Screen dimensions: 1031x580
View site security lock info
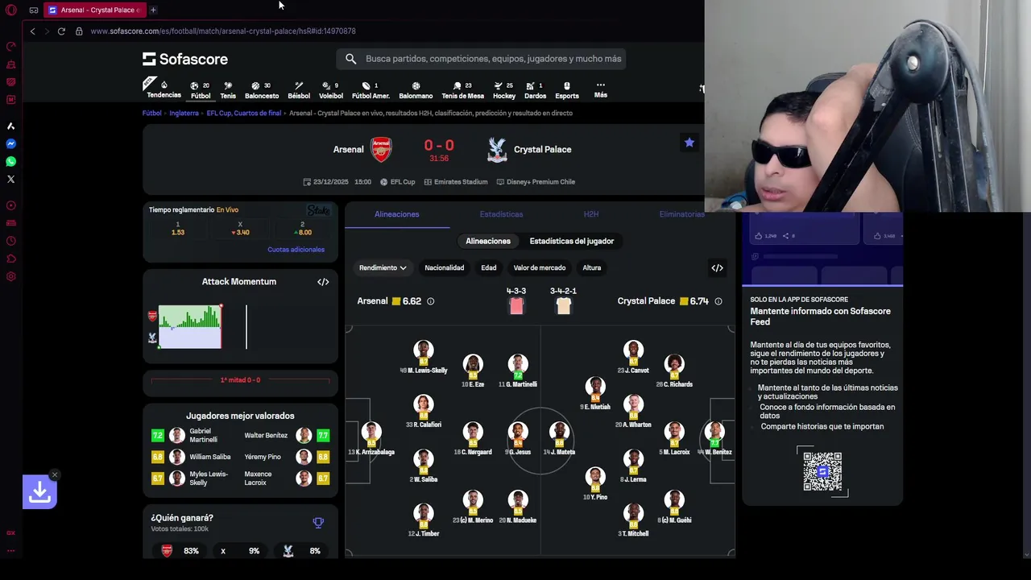[x=79, y=31]
